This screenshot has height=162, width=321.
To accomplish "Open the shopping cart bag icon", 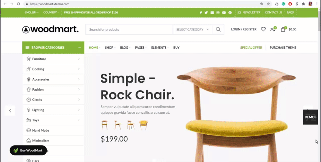I will coord(283,29).
